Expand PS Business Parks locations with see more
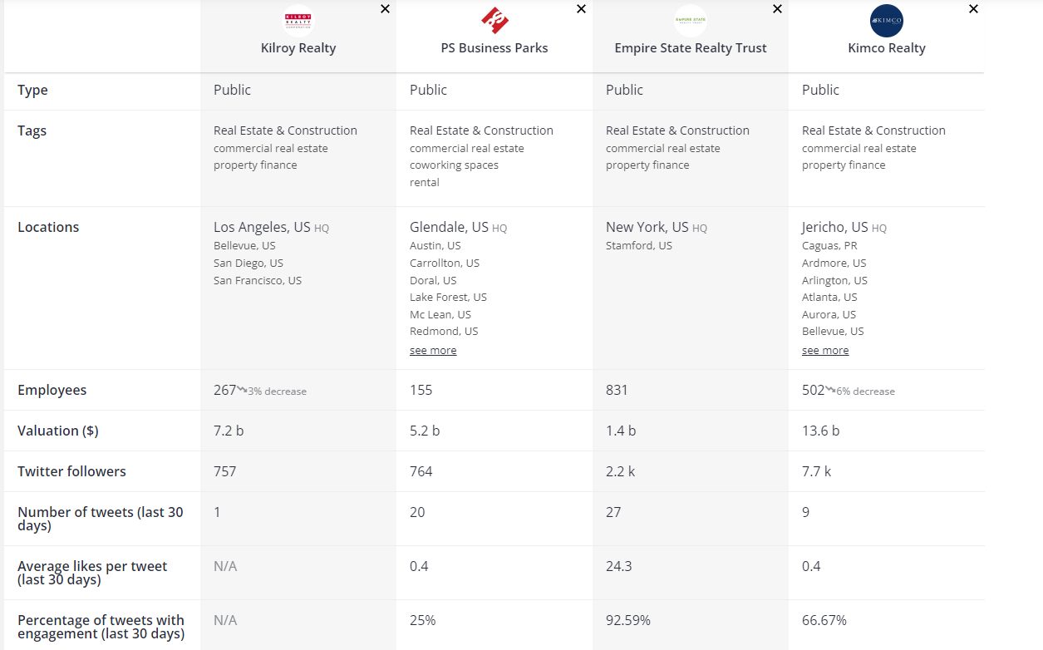Image resolution: width=1043 pixels, height=650 pixels. (433, 351)
